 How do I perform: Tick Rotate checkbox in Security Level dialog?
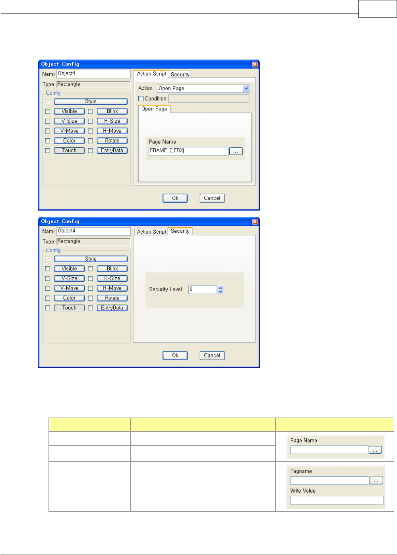pos(91,298)
